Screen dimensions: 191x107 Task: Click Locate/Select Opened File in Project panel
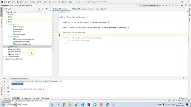coord(39,9)
